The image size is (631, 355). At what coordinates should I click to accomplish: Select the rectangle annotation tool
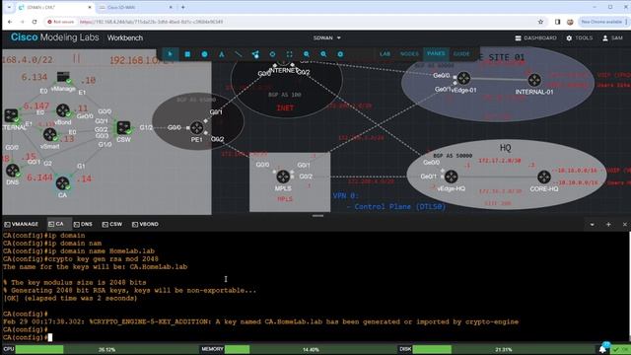click(x=187, y=54)
